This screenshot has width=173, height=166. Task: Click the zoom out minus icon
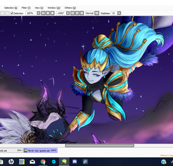coord(43,13)
